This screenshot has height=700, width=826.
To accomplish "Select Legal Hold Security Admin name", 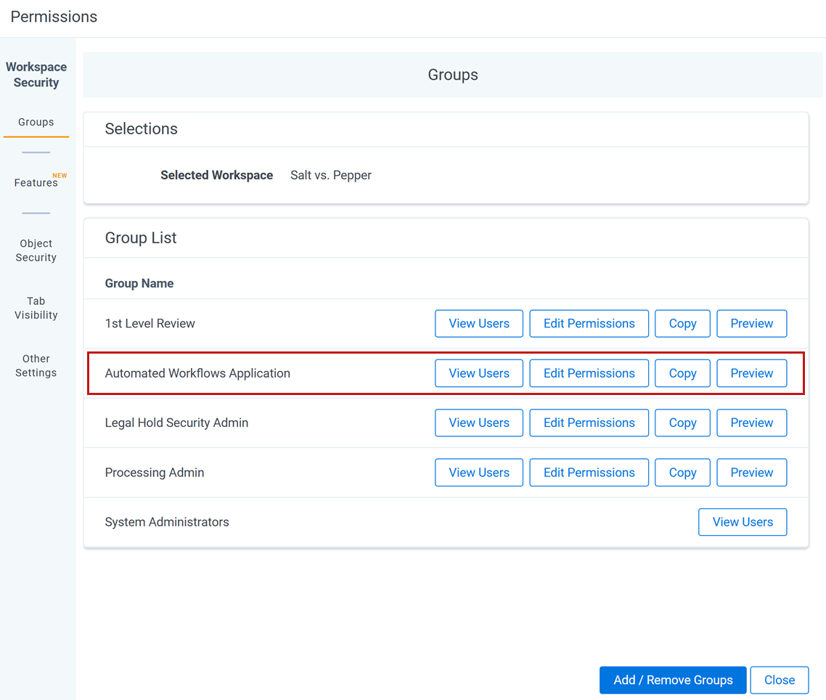I will pos(176,423).
